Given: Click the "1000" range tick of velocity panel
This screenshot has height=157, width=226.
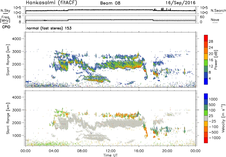Looking at the screenshot, I should coord(16,135).
